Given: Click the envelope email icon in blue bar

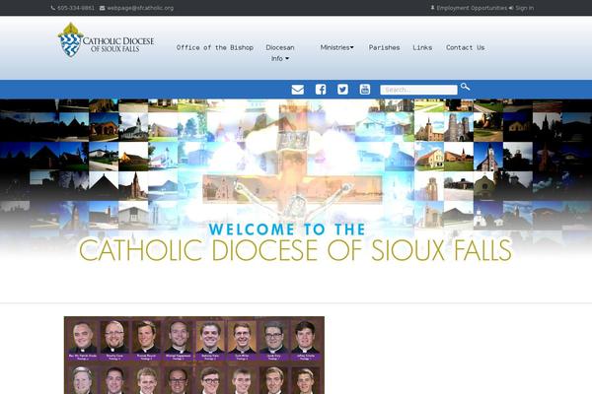Looking at the screenshot, I should point(298,90).
